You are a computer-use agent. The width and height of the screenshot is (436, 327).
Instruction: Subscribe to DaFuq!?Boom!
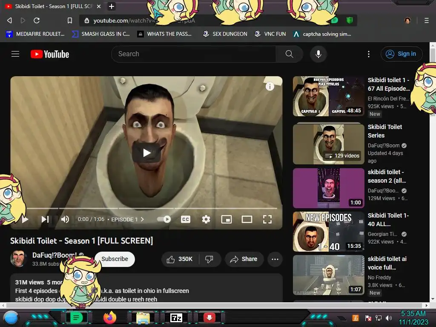[115, 259]
